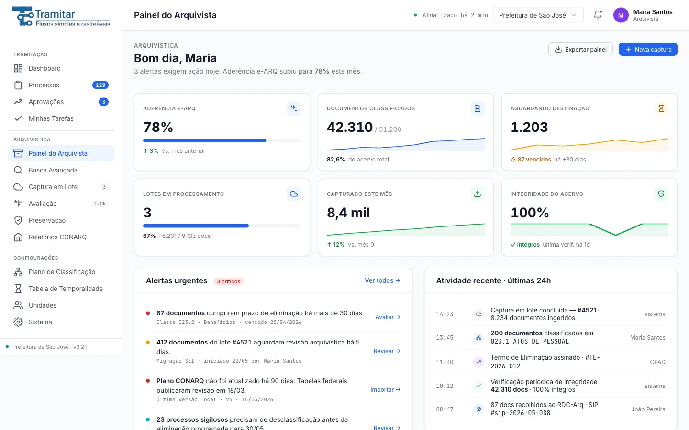This screenshot has height=430, width=689.
Task: Click the Tramitar logo
Action: click(x=61, y=16)
